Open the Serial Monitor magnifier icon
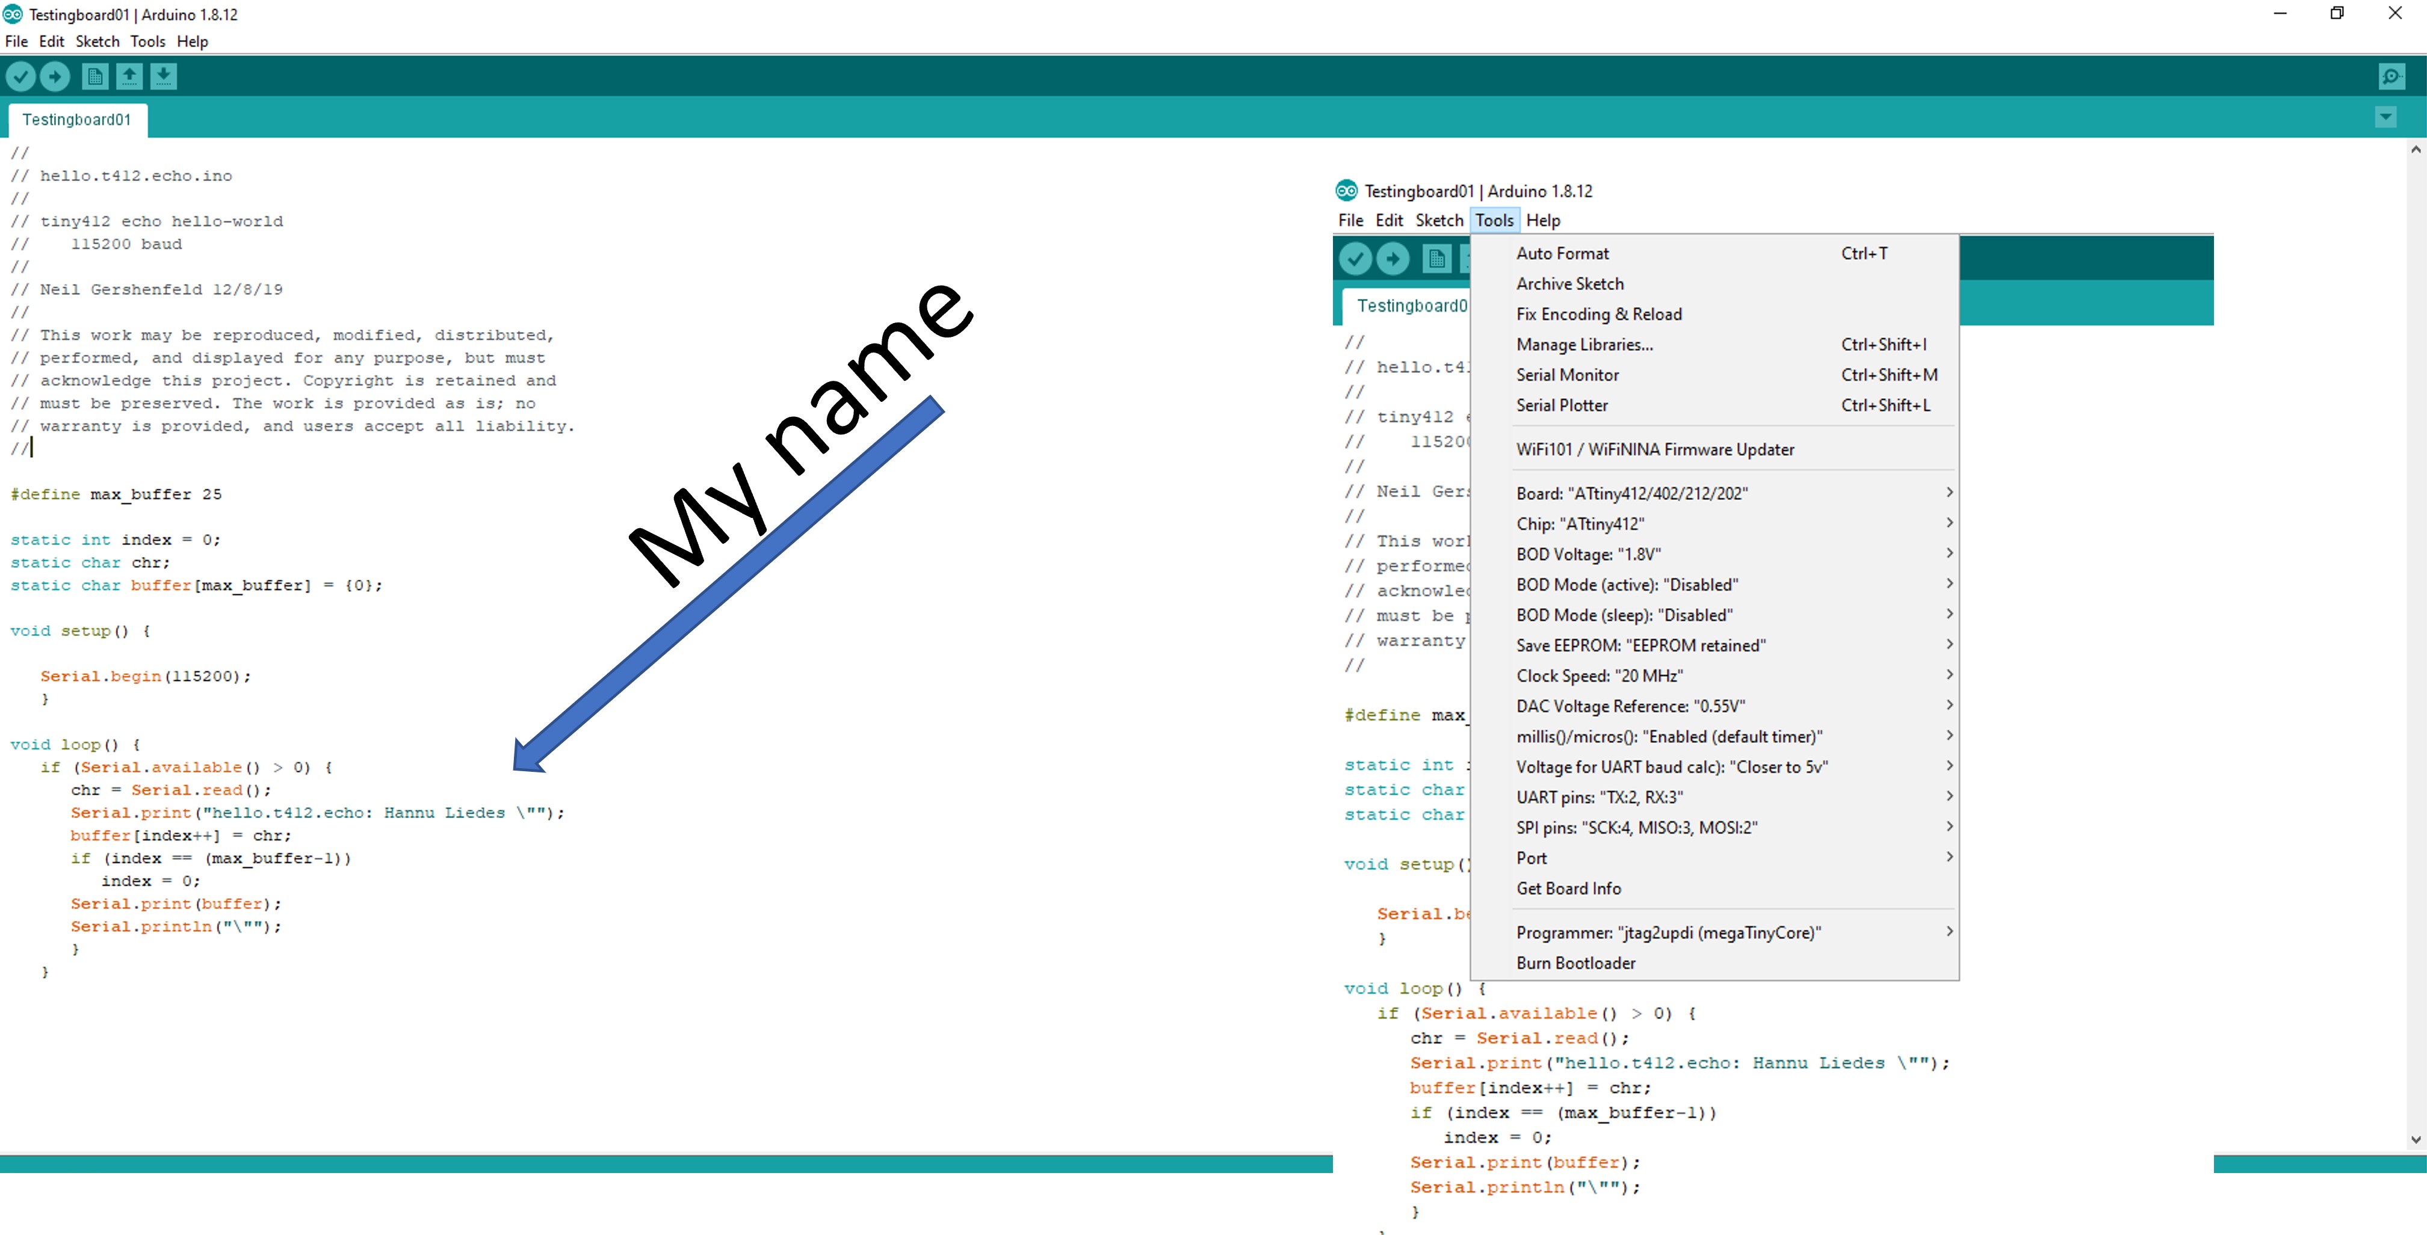Viewport: 2427px width, 1235px height. [x=2391, y=76]
